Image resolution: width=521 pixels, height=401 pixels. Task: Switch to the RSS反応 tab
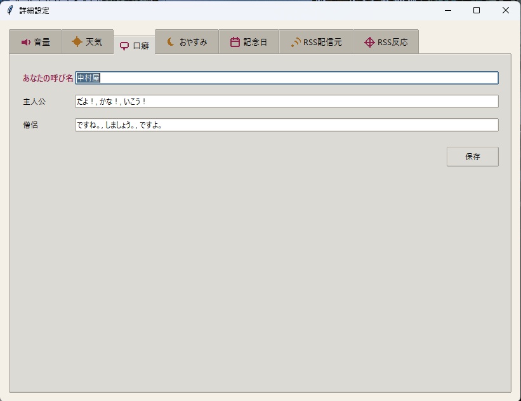click(386, 41)
